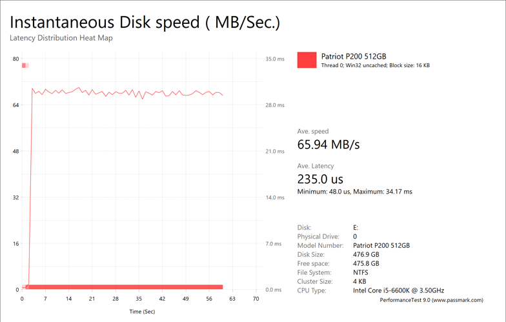
Task: Click the 475.8 GB free space value
Action: click(x=366, y=264)
